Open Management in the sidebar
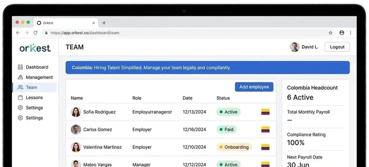Screen dimensions: 369x167 click(x=35, y=77)
